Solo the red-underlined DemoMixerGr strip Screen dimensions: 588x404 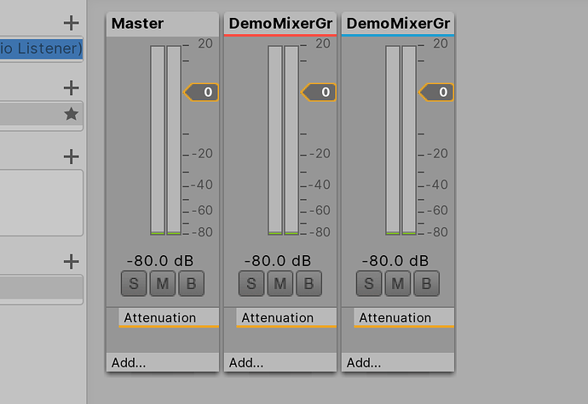(x=251, y=283)
